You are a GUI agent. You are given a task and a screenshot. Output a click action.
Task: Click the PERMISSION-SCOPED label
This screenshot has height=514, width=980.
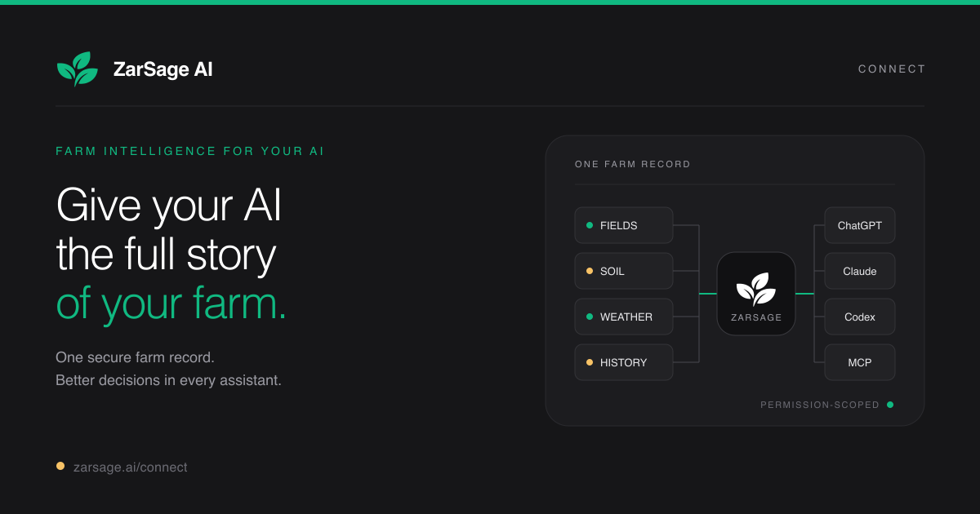tap(820, 405)
